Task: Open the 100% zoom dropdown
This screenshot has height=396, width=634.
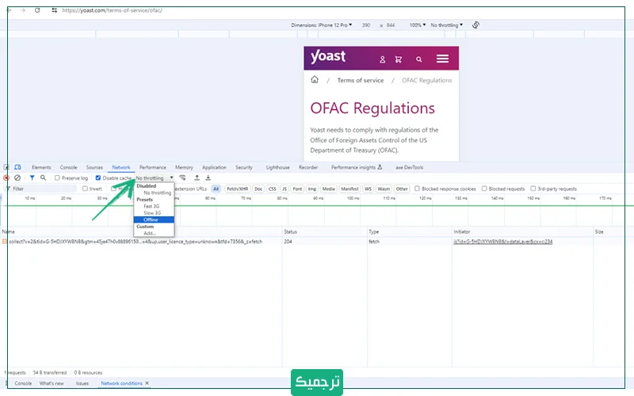Action: [x=418, y=25]
